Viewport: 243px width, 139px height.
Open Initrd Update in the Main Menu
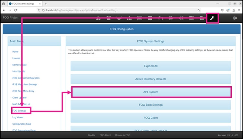(x=18, y=71)
